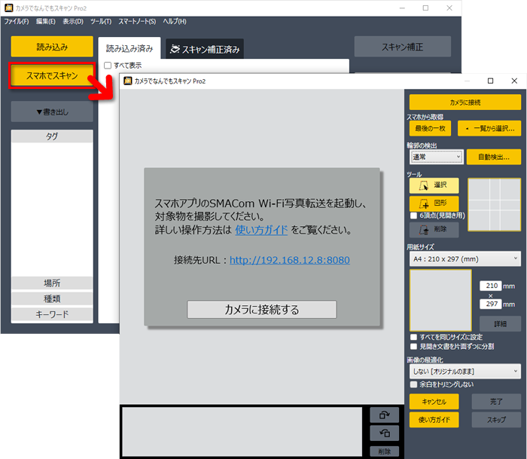Viewport: 527px width, 459px height.
Task: Open the スマートノート(S) menu
Action: click(x=137, y=22)
